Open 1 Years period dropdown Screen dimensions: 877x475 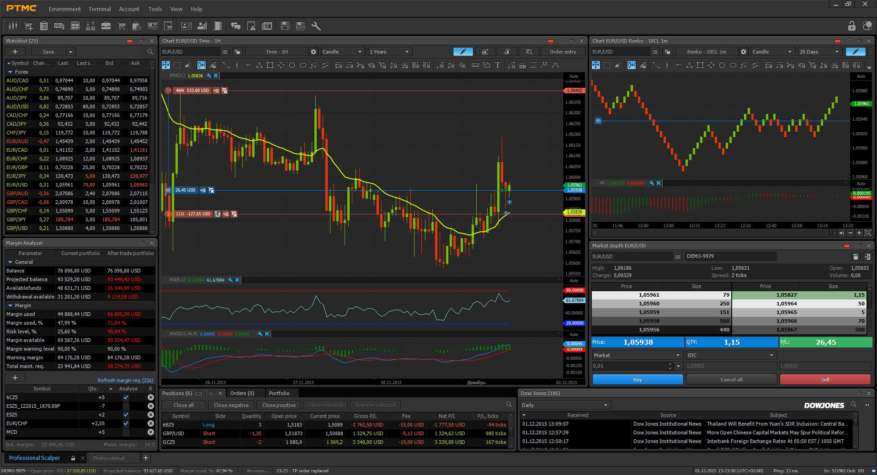[x=390, y=52]
